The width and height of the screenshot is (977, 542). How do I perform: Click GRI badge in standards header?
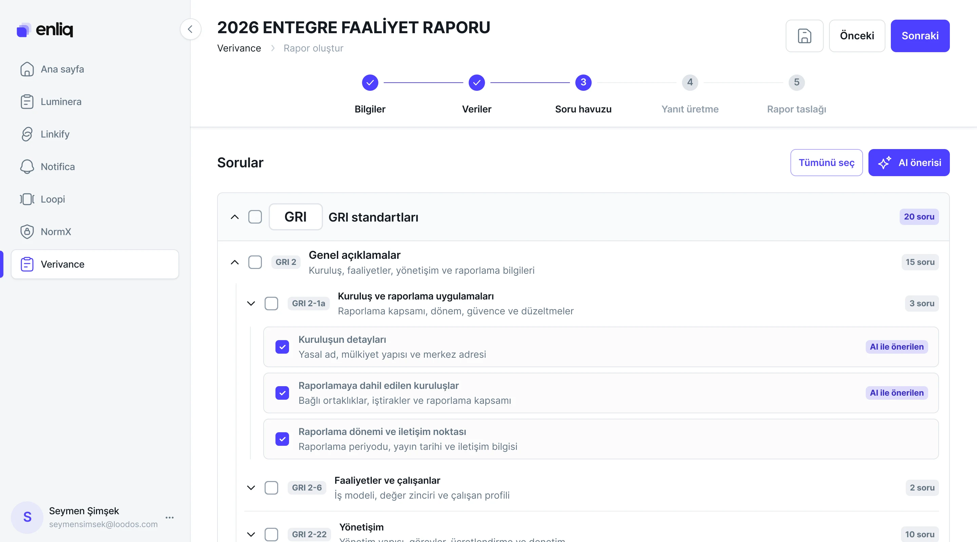(x=295, y=217)
